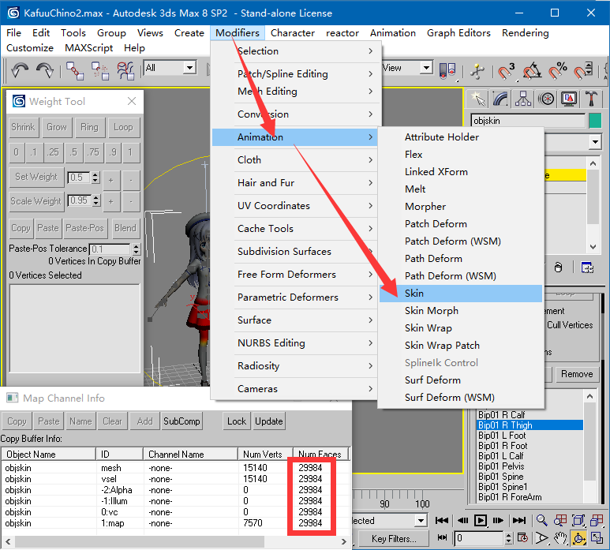610x550 pixels.
Task: Click the Maximize Viewport Toggle icon
Action: (x=597, y=538)
